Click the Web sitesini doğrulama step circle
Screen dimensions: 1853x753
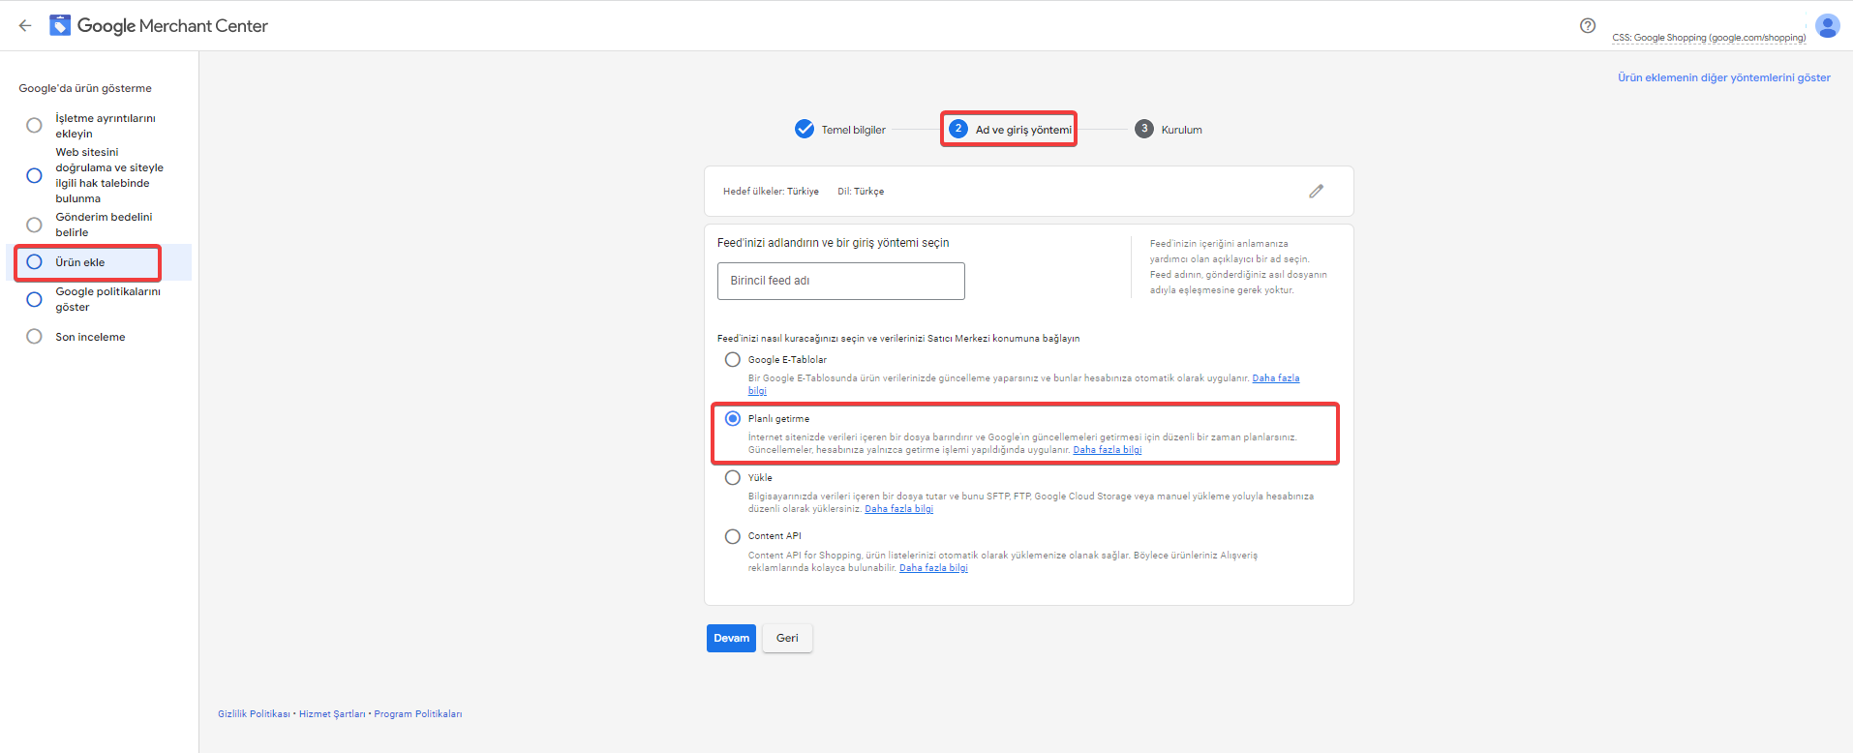click(x=34, y=175)
